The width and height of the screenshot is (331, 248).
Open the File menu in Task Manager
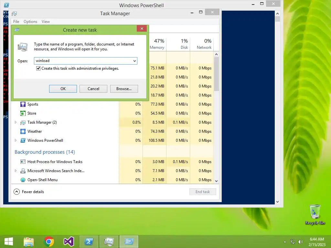[16, 22]
